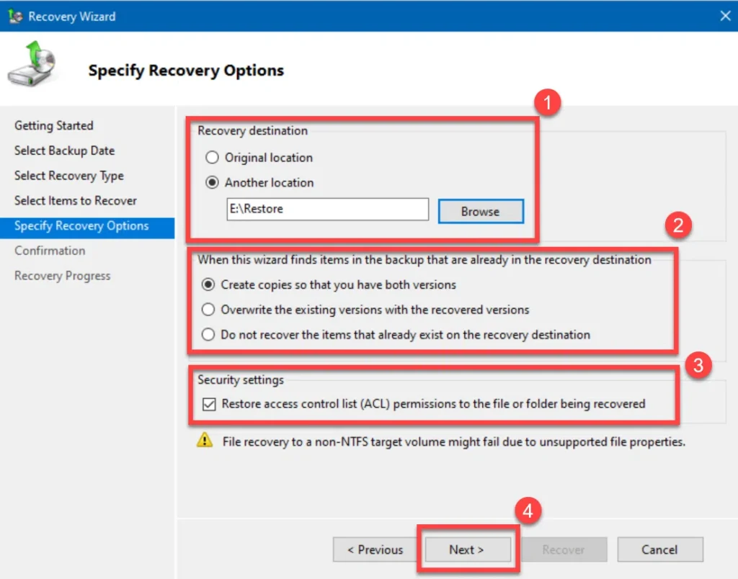Image resolution: width=738 pixels, height=579 pixels.
Task: Cancel the recovery wizard
Action: coord(660,549)
